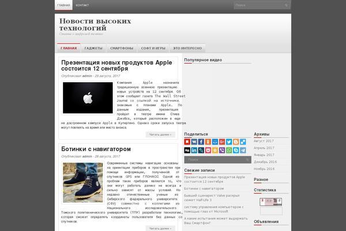Click admin author of the boots post

pos(87,157)
